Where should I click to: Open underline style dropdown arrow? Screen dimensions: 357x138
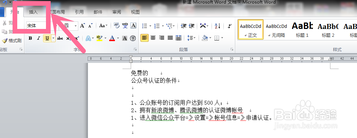tap(54, 38)
